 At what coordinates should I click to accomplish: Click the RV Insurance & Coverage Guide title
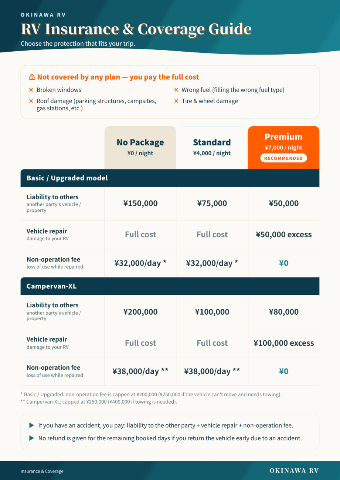point(136,29)
